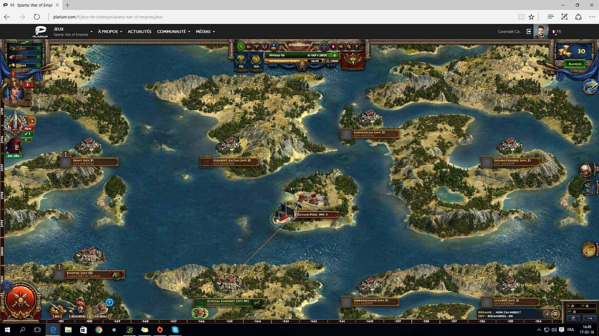This screenshot has height=336, width=599.
Task: Expand the quest panel arrow button
Action: tap(32, 121)
